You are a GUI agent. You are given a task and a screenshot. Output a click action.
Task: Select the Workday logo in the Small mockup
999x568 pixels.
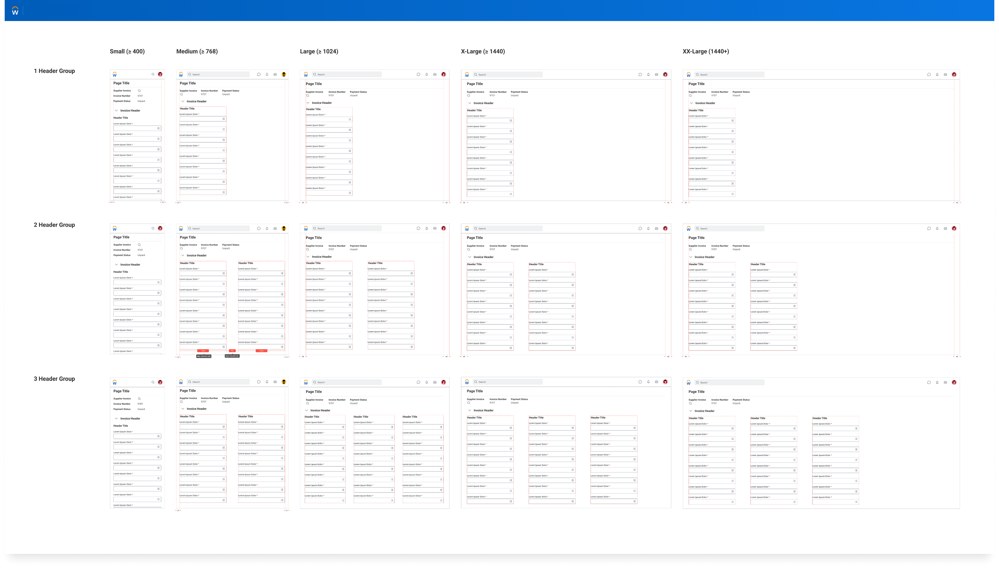(114, 74)
